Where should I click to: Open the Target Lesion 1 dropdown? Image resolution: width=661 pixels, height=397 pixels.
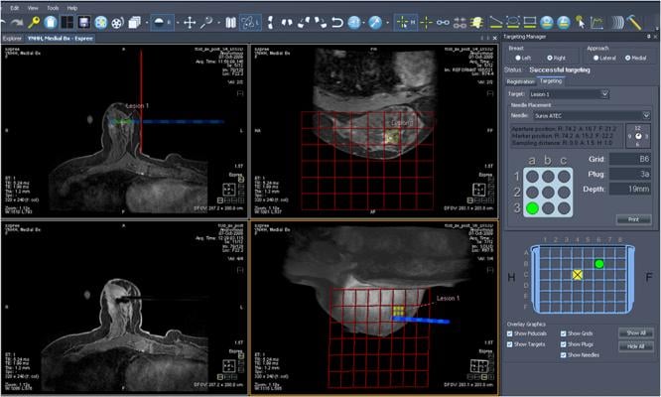tap(570, 94)
